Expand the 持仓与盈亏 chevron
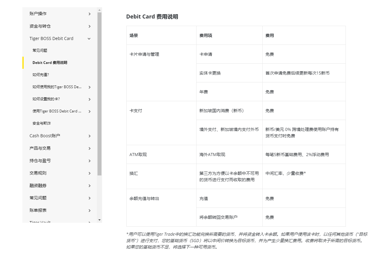This screenshot has height=253, width=371. [89, 161]
